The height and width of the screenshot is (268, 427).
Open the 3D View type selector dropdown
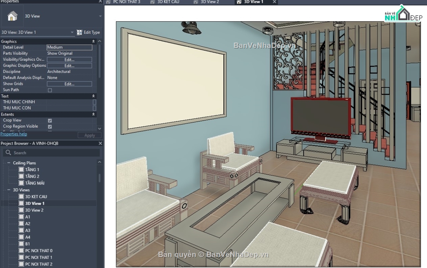pos(100,16)
